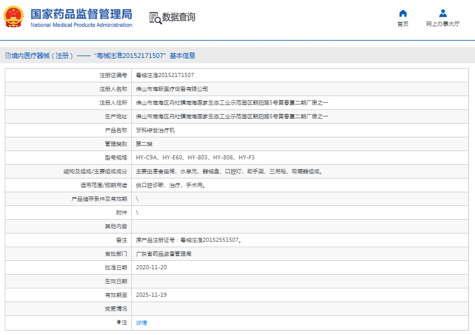Click the National Medical Products Administration subtitle
This screenshot has width=475, height=335.
(81, 25)
